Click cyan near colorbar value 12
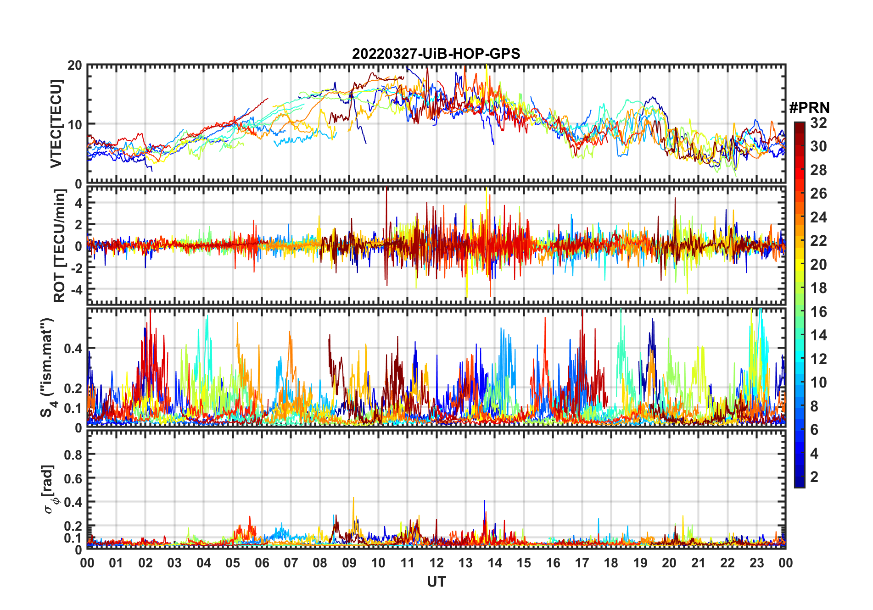Viewport: 873px width, 610px height. click(800, 359)
